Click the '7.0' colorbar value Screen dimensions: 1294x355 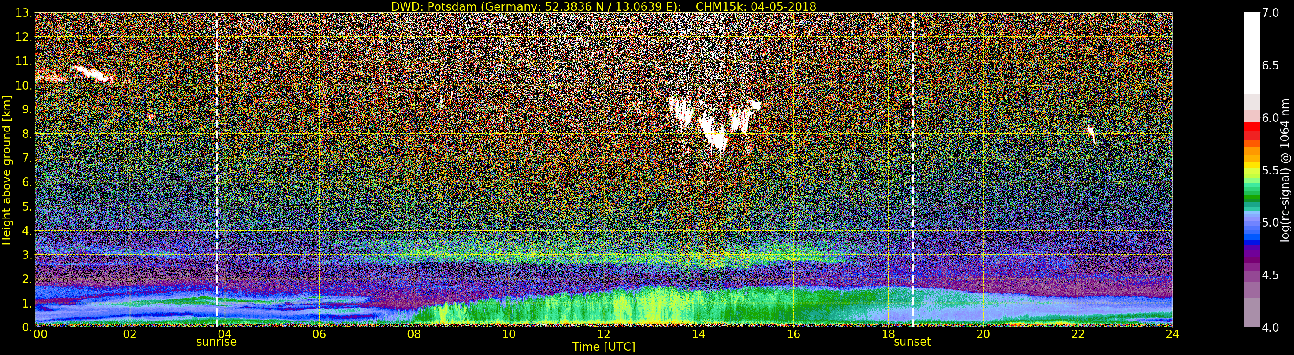pyautogui.click(x=1270, y=13)
